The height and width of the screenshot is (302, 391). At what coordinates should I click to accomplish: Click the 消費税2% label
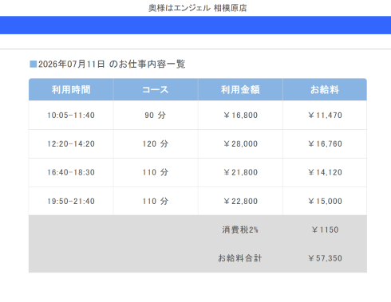pyautogui.click(x=240, y=229)
